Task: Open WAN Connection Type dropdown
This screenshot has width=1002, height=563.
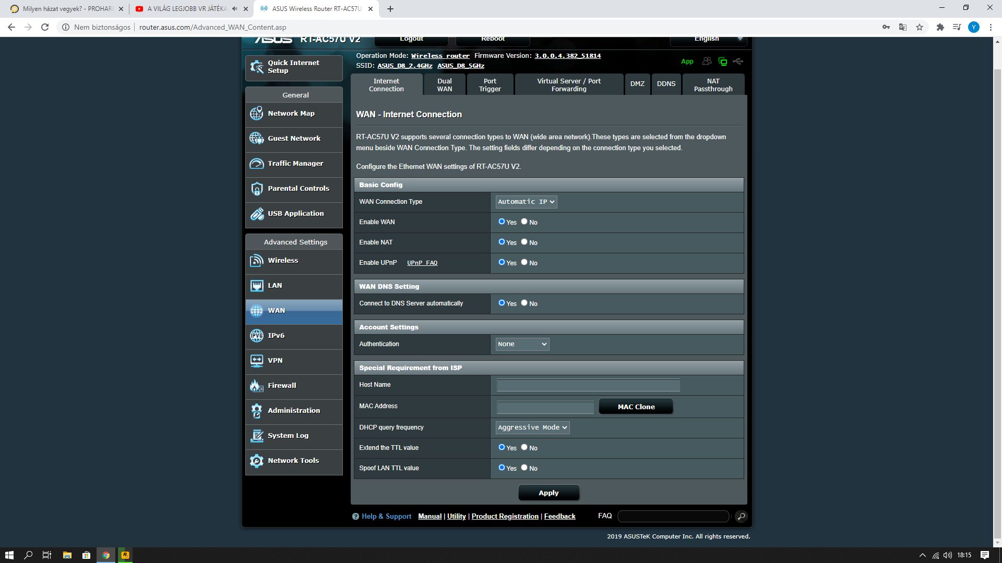Action: tap(526, 202)
